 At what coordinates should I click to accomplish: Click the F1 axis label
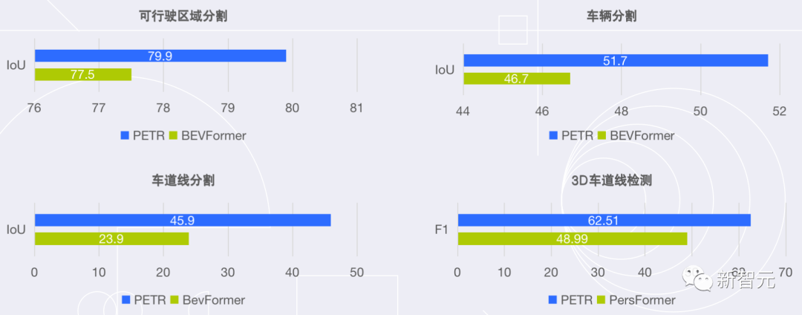tap(441, 230)
